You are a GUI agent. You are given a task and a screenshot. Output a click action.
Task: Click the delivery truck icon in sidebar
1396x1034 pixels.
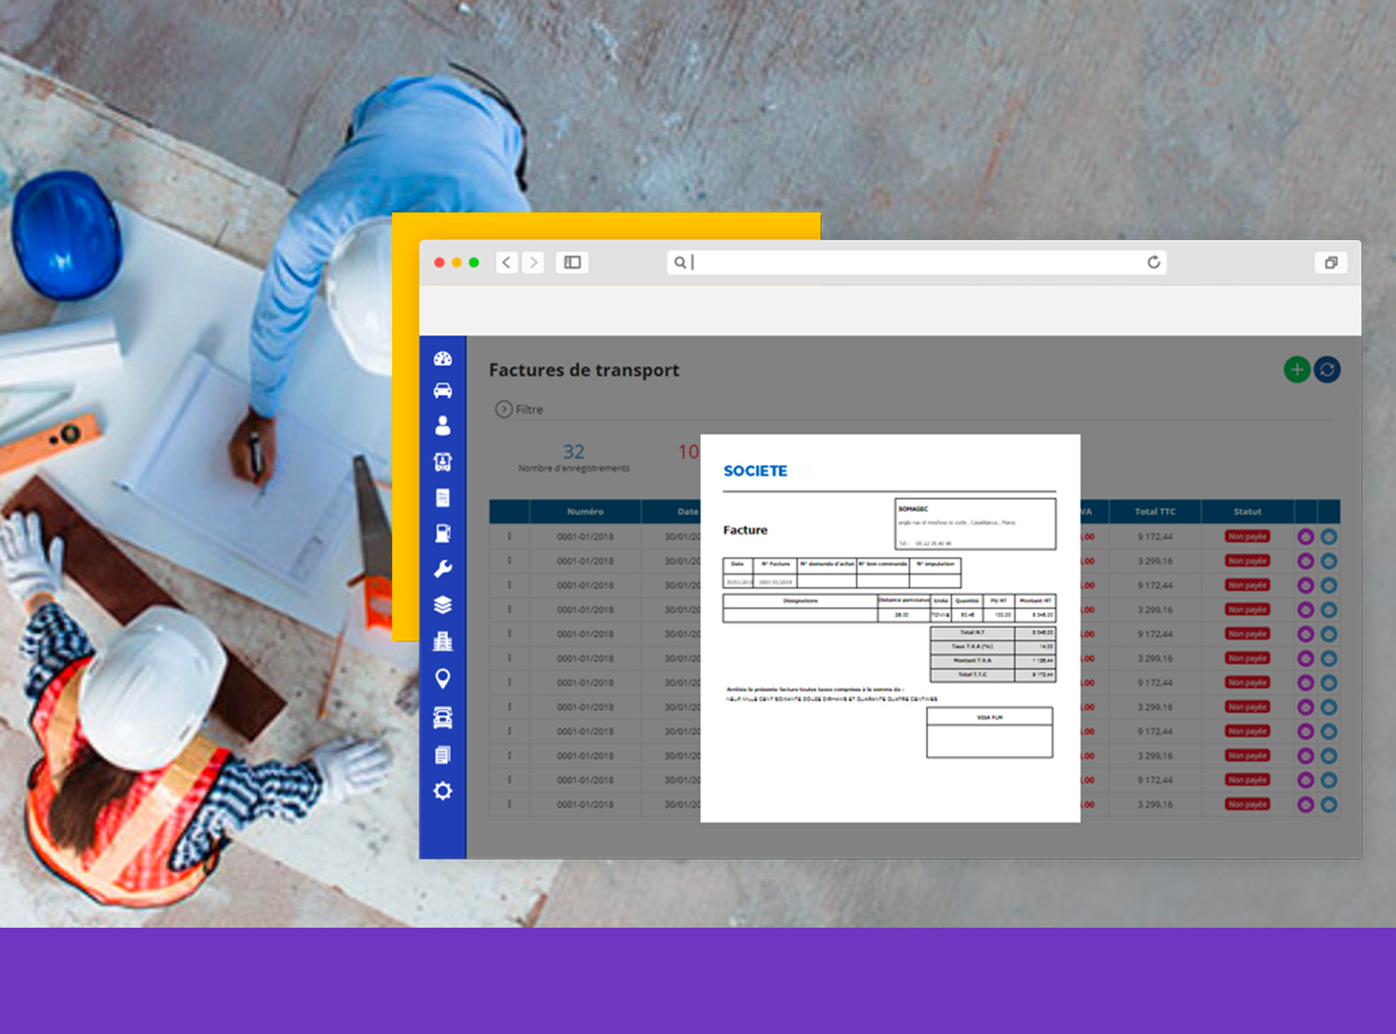pyautogui.click(x=443, y=461)
